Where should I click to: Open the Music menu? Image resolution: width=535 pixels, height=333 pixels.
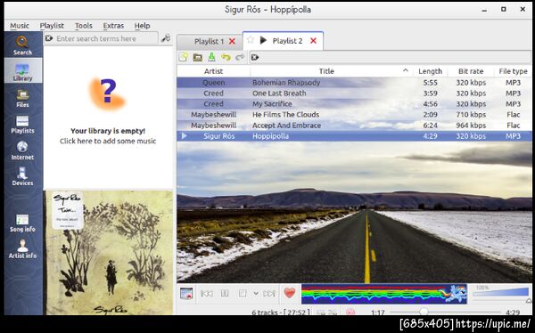[x=20, y=26]
